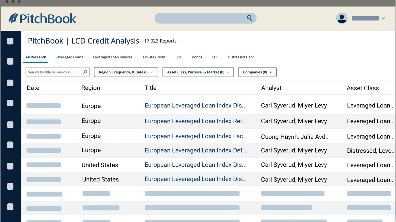Open the Companies (0) filter dropdown
Viewport: 396px width, 222px height.
(x=257, y=72)
